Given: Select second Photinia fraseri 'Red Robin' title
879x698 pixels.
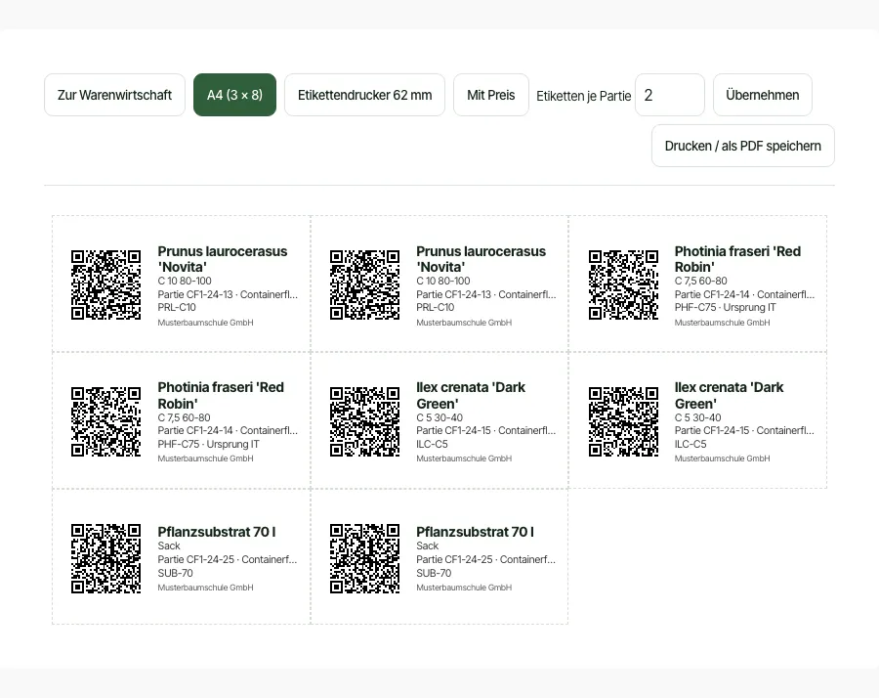Looking at the screenshot, I should click(221, 396).
